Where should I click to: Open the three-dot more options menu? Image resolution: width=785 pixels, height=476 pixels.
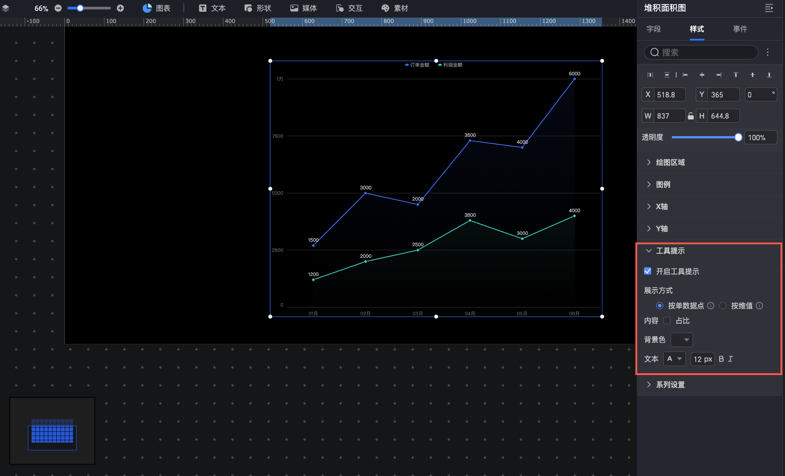[x=768, y=52]
